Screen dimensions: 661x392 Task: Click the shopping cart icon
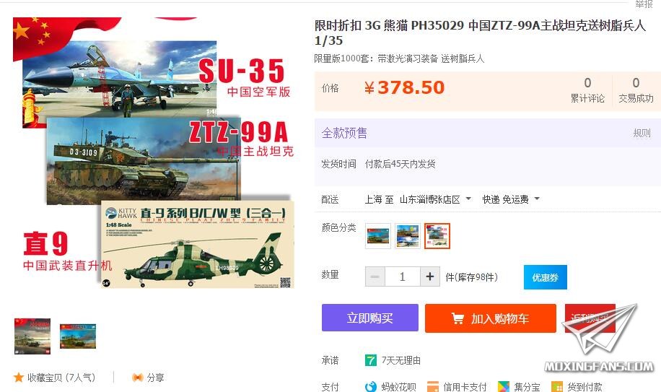point(458,318)
